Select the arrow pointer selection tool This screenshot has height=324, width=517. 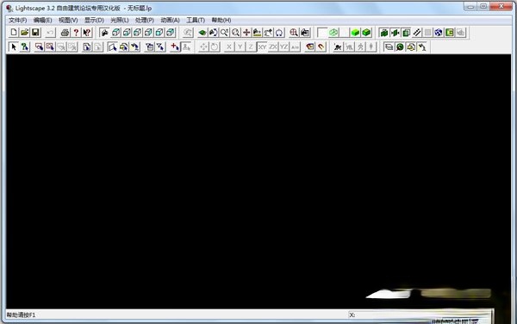14,47
